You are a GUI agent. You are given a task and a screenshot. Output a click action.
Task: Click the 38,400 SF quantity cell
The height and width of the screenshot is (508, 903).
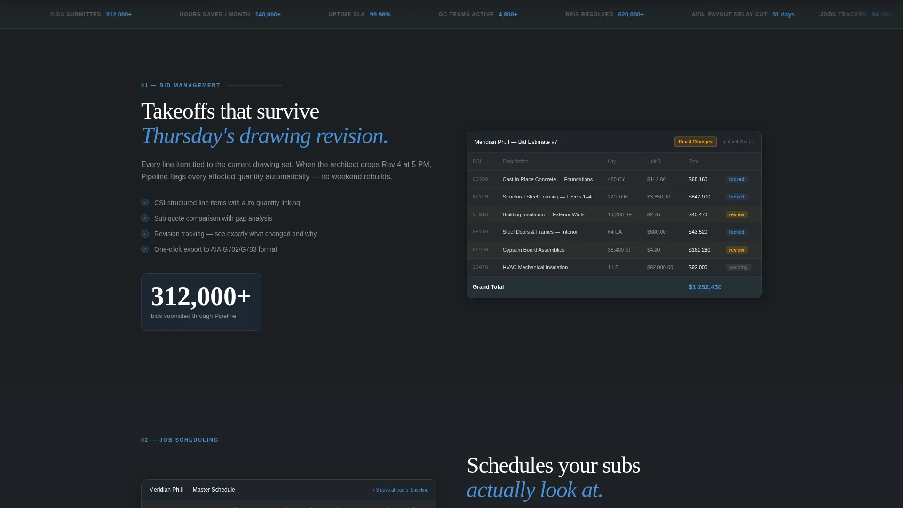pos(619,250)
